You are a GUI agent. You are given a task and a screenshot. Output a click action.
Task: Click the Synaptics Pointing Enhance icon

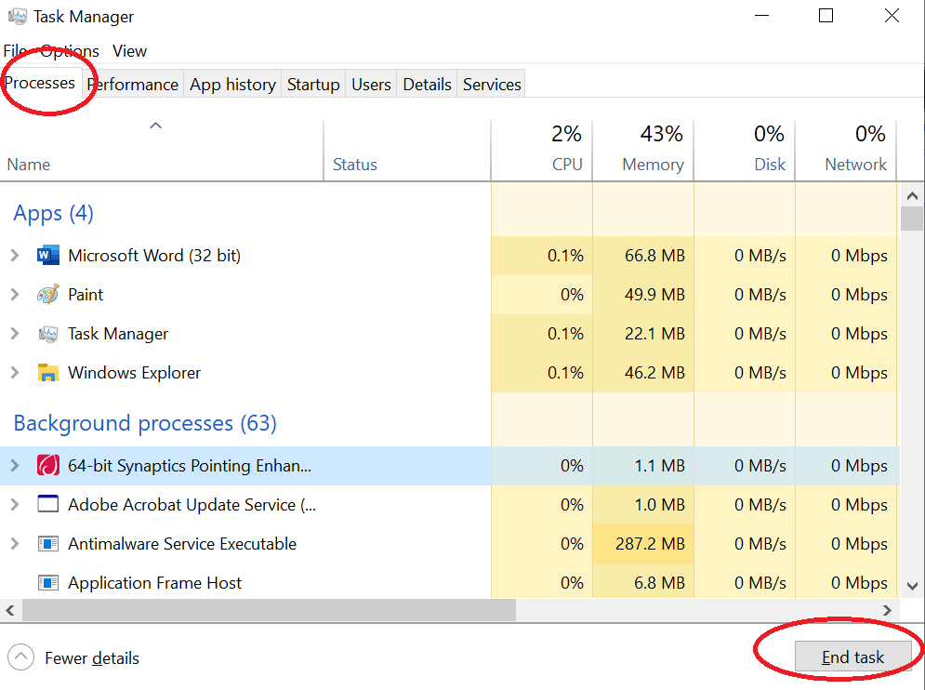coord(47,466)
